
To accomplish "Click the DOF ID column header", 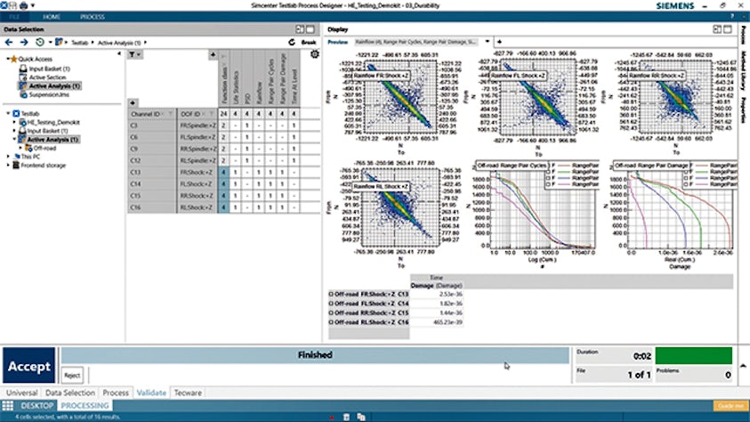I will coord(198,114).
